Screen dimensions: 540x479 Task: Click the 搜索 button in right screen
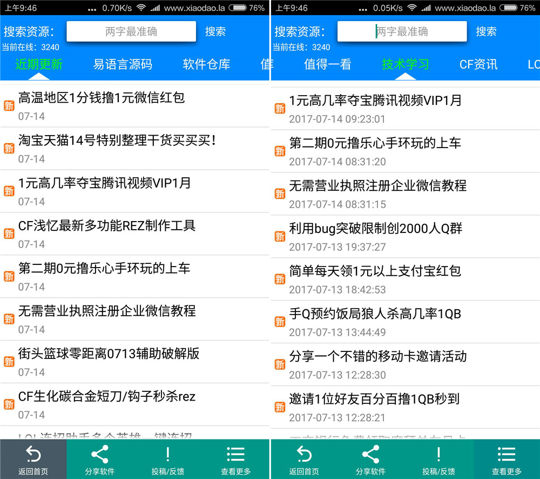click(487, 32)
